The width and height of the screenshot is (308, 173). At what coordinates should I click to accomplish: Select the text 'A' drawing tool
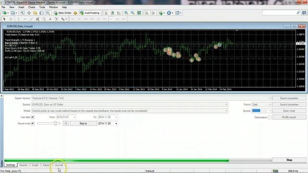tap(50, 19)
